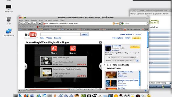
Task: Click the orange RSS feed icon in address bar
Action: 114,23
